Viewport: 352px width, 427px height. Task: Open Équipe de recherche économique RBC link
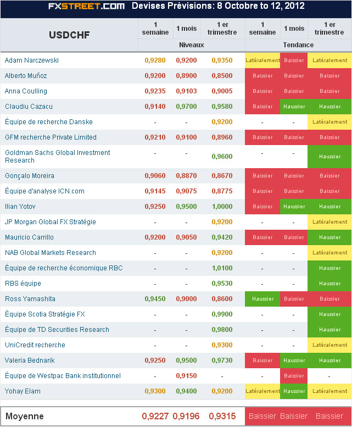[64, 268]
